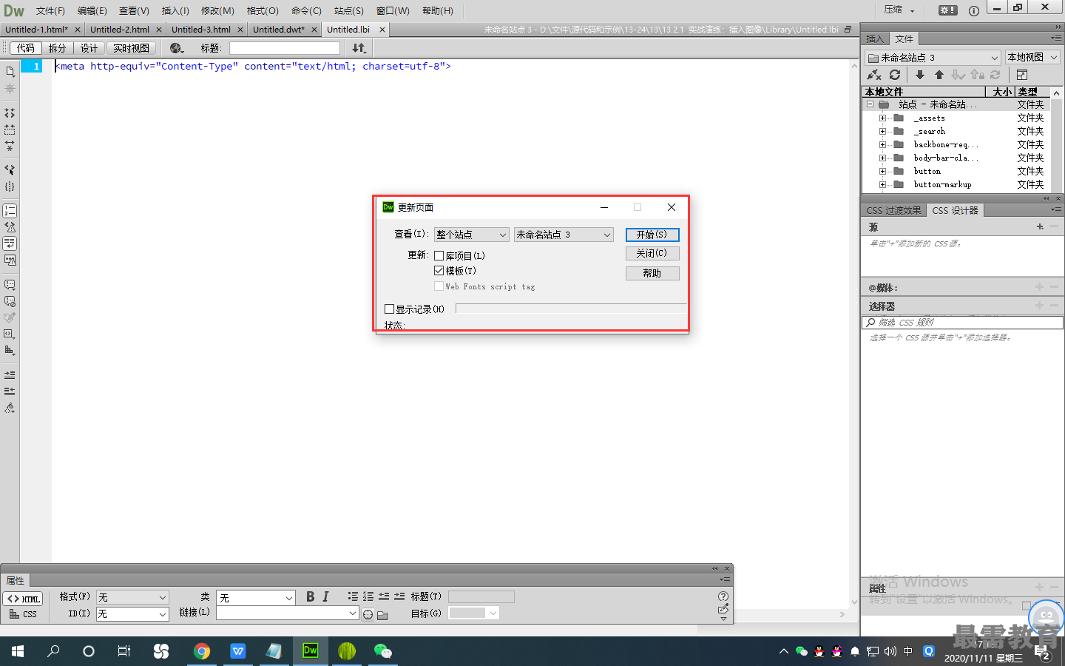This screenshot has width=1065, height=666.
Task: Click the 标题 title input field
Action: click(x=285, y=48)
